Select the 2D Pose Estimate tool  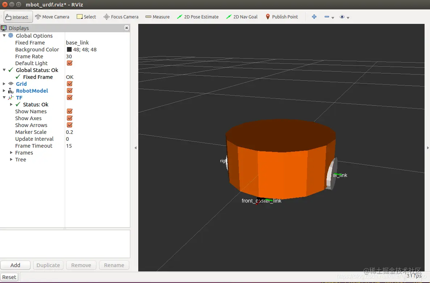coord(198,17)
